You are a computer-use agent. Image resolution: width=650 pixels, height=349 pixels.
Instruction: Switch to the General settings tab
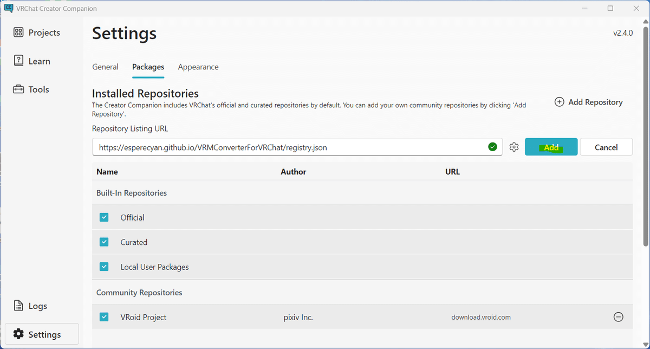click(105, 67)
